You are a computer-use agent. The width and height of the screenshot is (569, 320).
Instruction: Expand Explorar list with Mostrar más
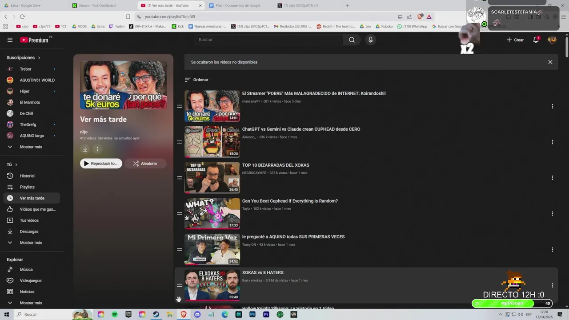click(30, 303)
